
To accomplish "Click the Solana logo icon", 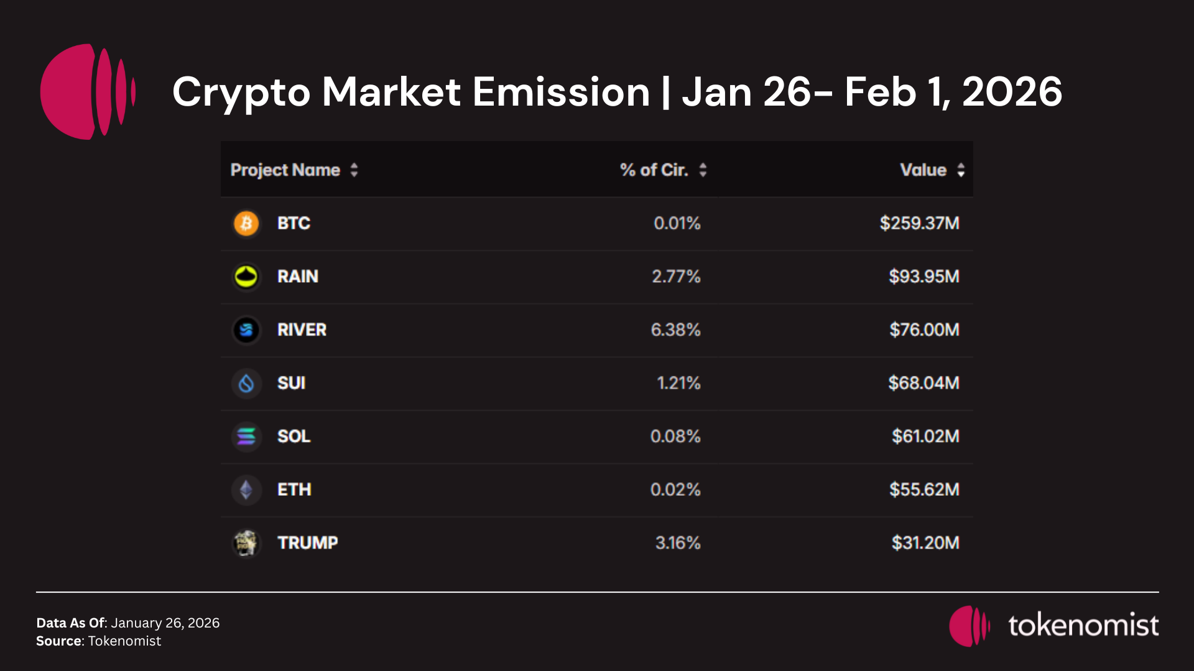I will pos(246,437).
